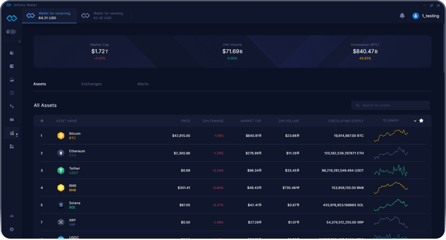Select Bitcoin price $42,815.00
This screenshot has width=446, height=240.
pyautogui.click(x=181, y=136)
